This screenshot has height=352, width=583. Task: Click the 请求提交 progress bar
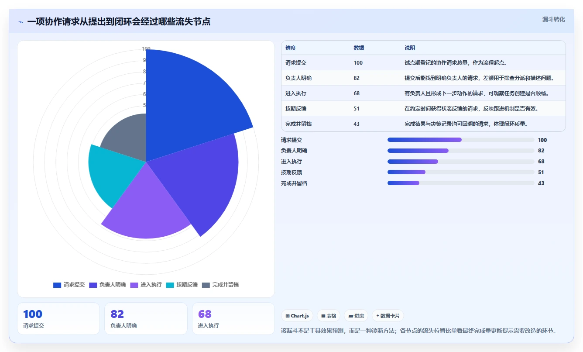[461, 140]
